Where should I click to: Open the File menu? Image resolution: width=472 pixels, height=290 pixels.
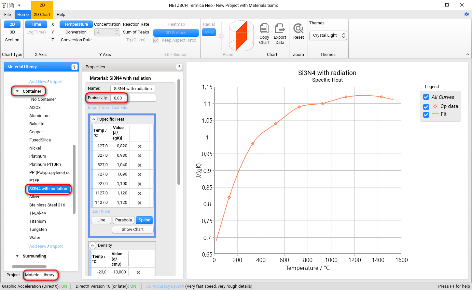coord(7,14)
